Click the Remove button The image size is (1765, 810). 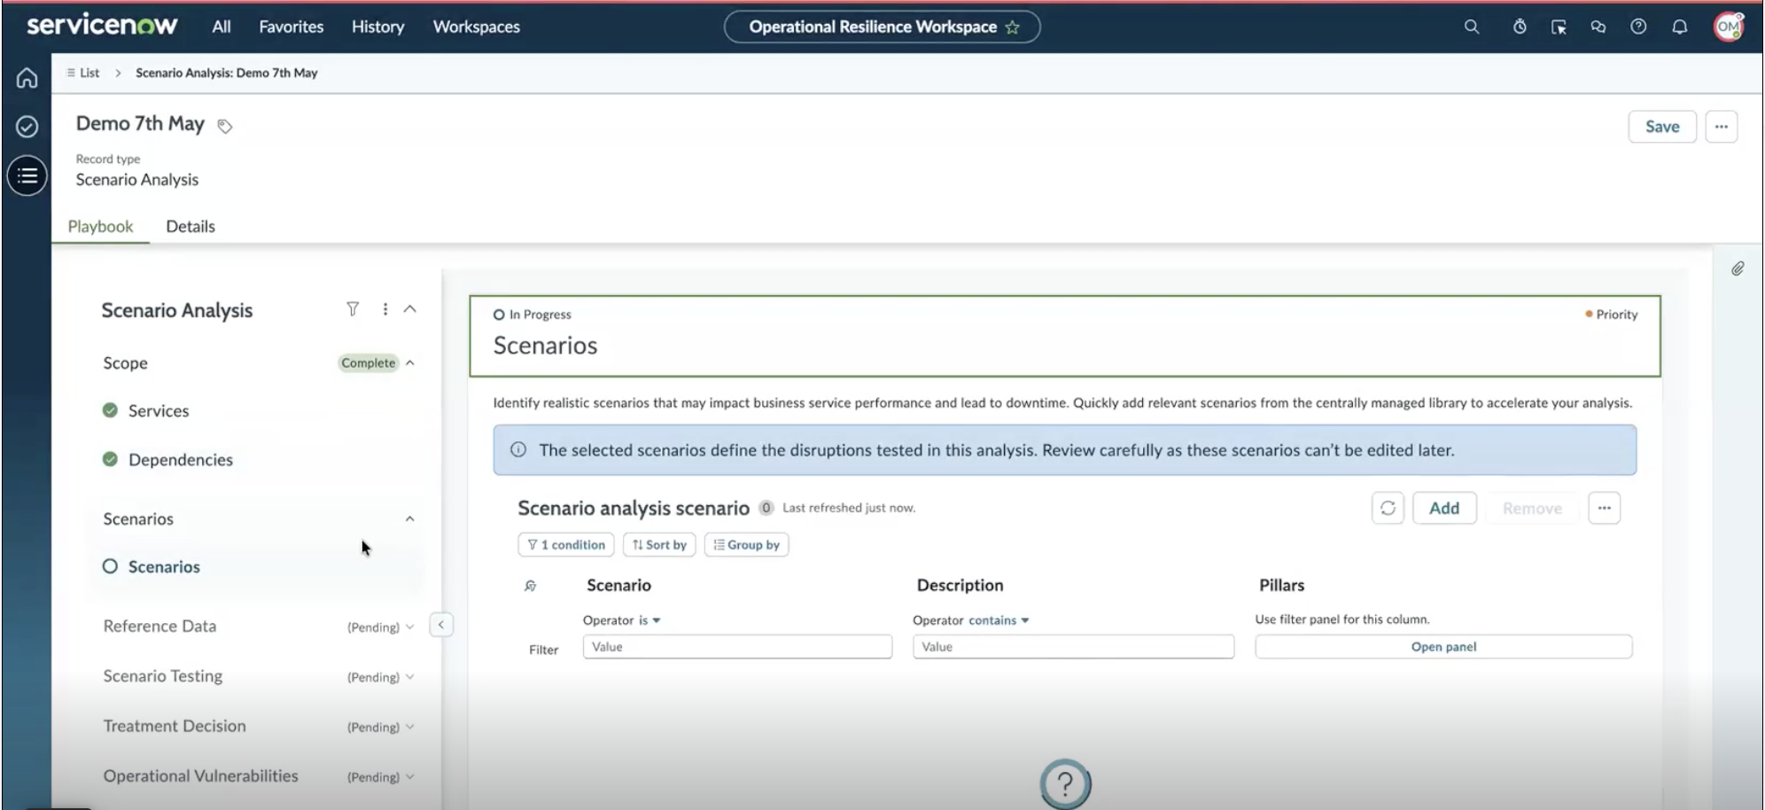click(x=1532, y=508)
